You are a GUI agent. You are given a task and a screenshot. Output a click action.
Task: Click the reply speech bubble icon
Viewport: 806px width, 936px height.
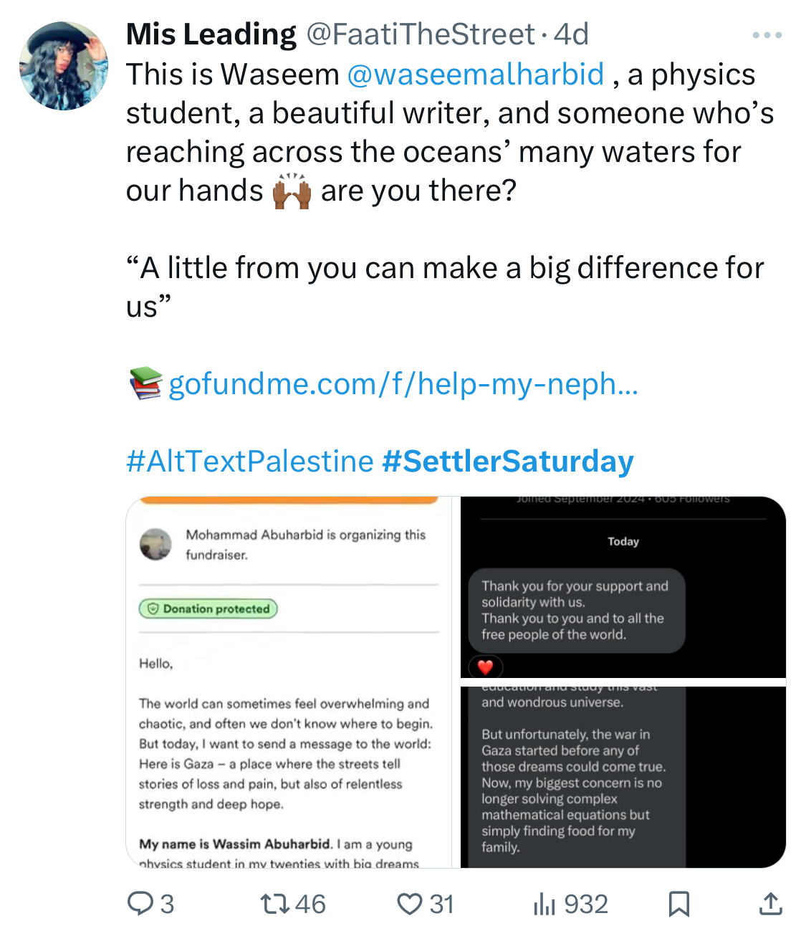coord(140,904)
